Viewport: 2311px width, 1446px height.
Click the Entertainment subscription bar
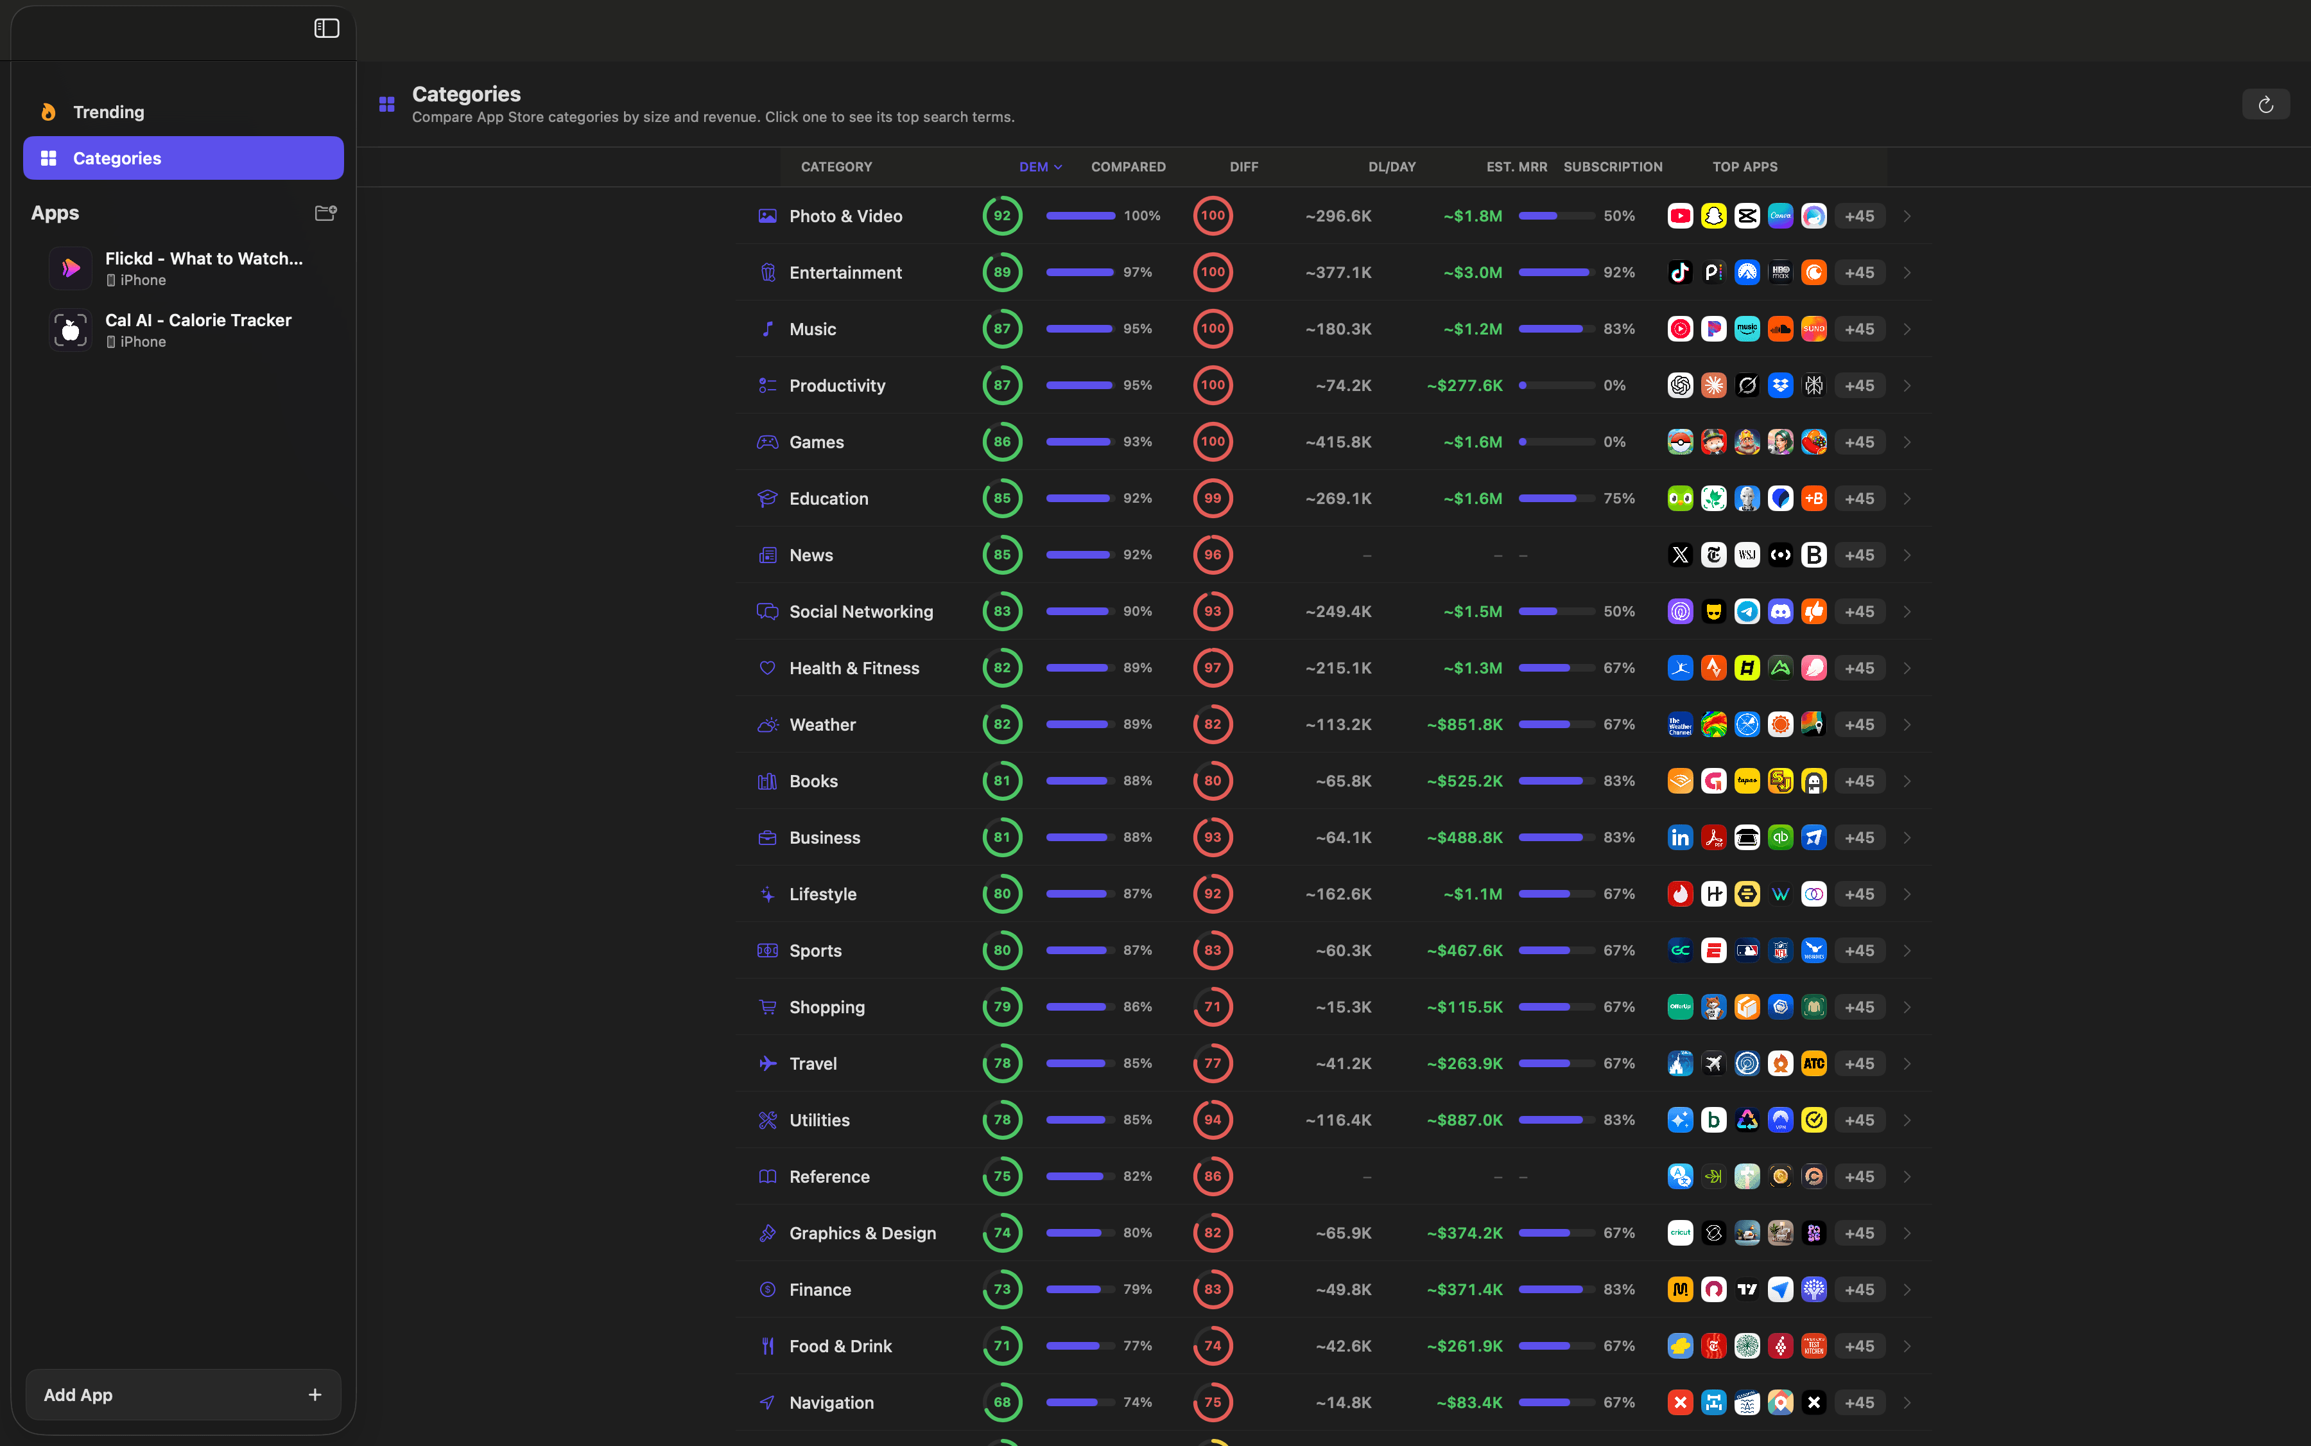(1557, 272)
